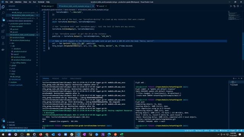
Task: Expand the TERRAFORM MODULE CALLS section
Action: 18,128
